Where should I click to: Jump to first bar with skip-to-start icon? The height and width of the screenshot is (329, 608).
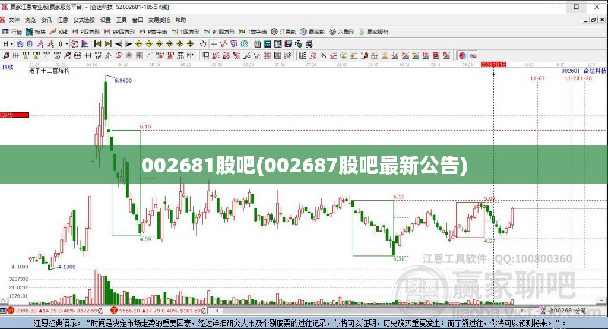97,44
